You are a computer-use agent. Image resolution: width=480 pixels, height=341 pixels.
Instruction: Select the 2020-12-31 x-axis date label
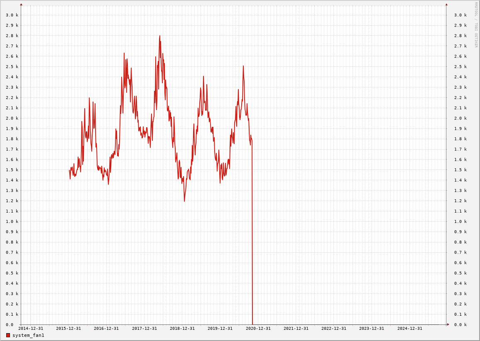pyautogui.click(x=258, y=329)
